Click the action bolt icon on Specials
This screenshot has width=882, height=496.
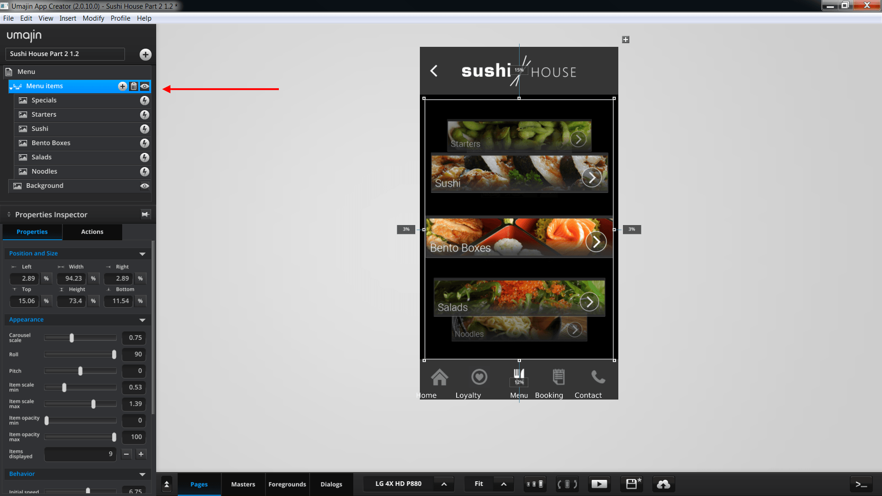[x=145, y=101]
